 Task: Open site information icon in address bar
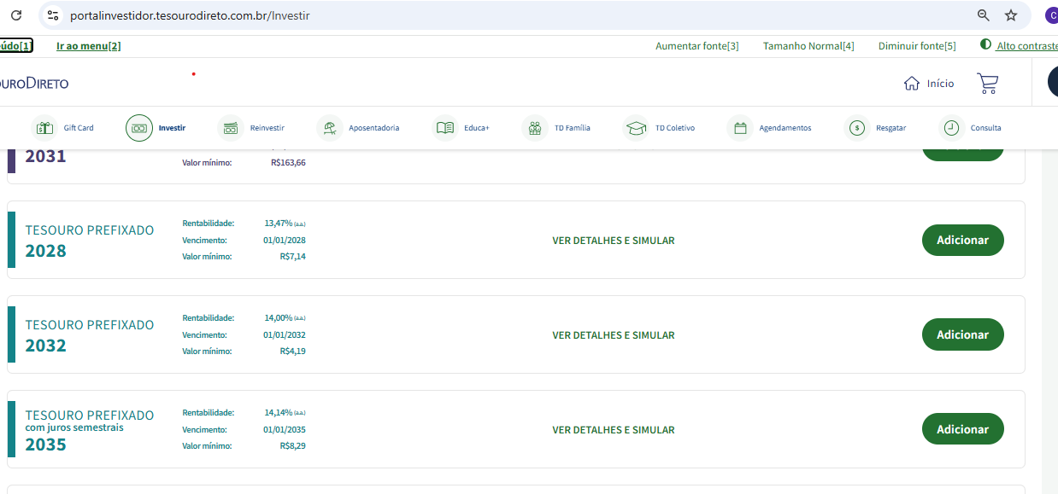(53, 15)
